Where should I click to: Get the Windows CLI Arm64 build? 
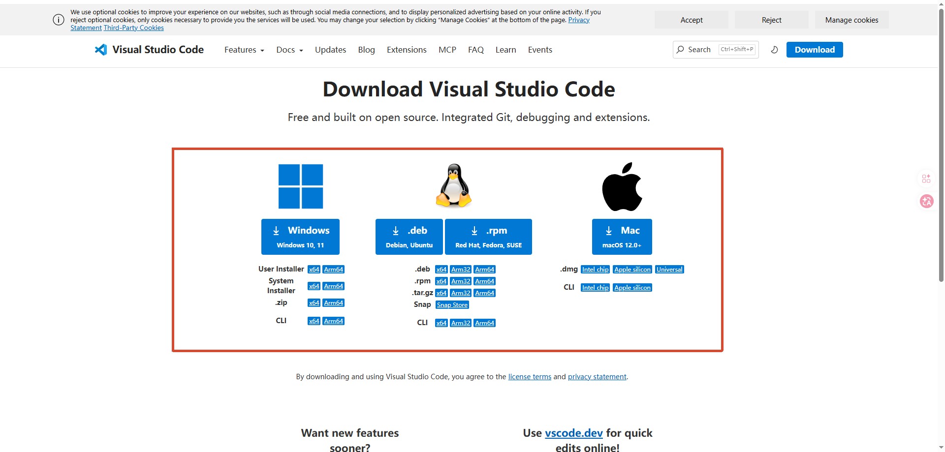pos(334,321)
